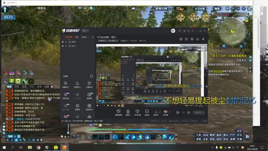Click the start streaming button

click(199, 113)
